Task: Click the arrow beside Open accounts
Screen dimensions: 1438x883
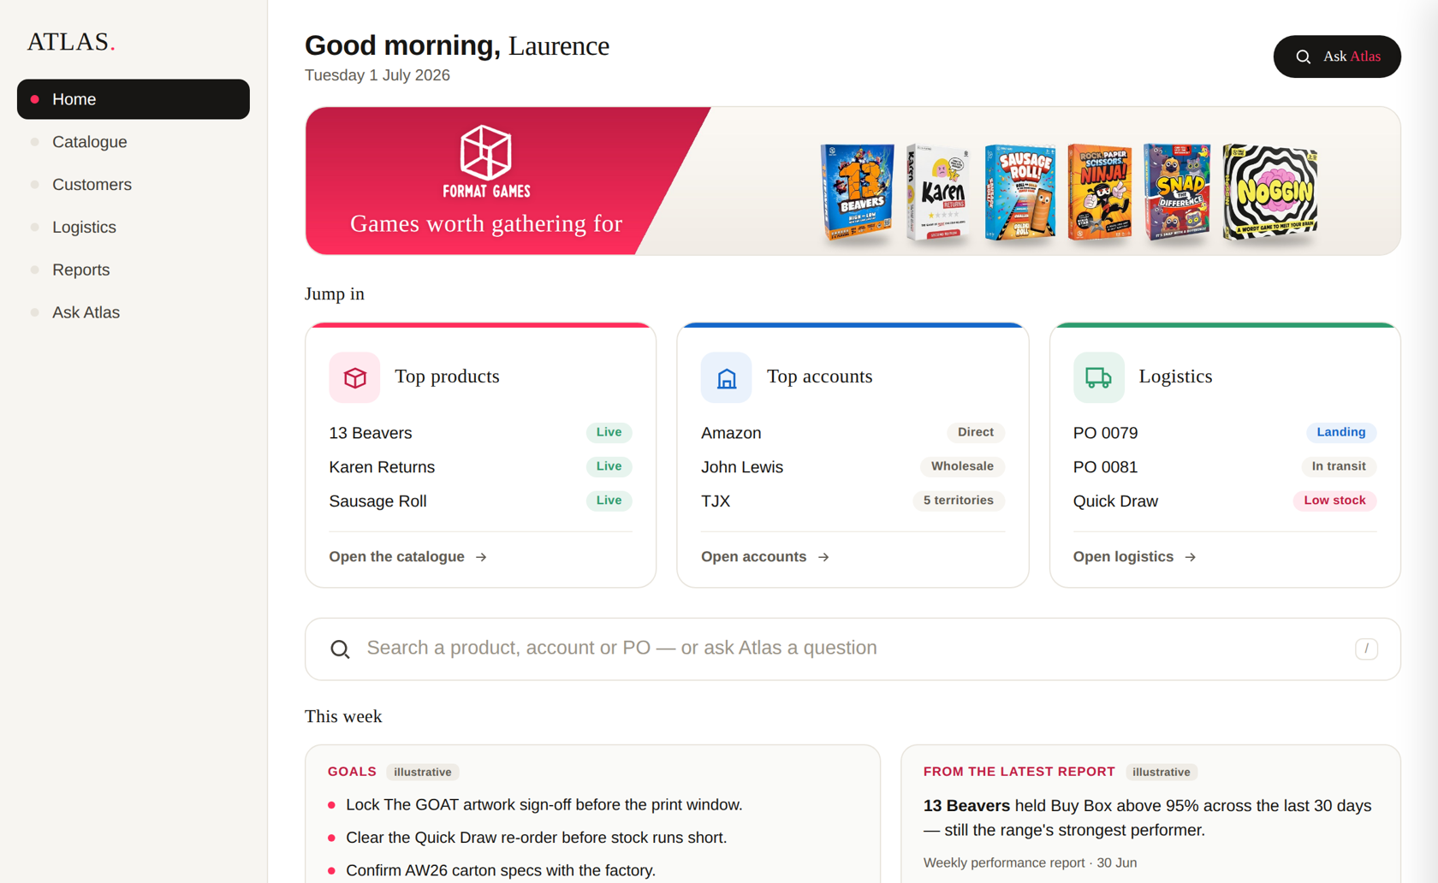Action: click(823, 557)
